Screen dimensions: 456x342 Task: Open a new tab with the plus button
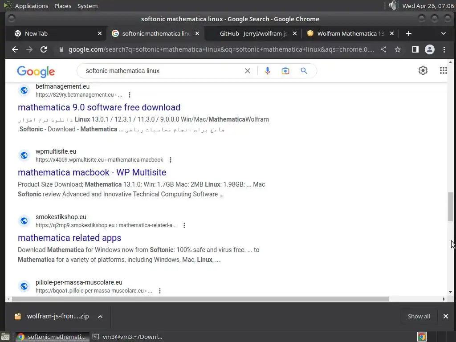click(x=409, y=33)
